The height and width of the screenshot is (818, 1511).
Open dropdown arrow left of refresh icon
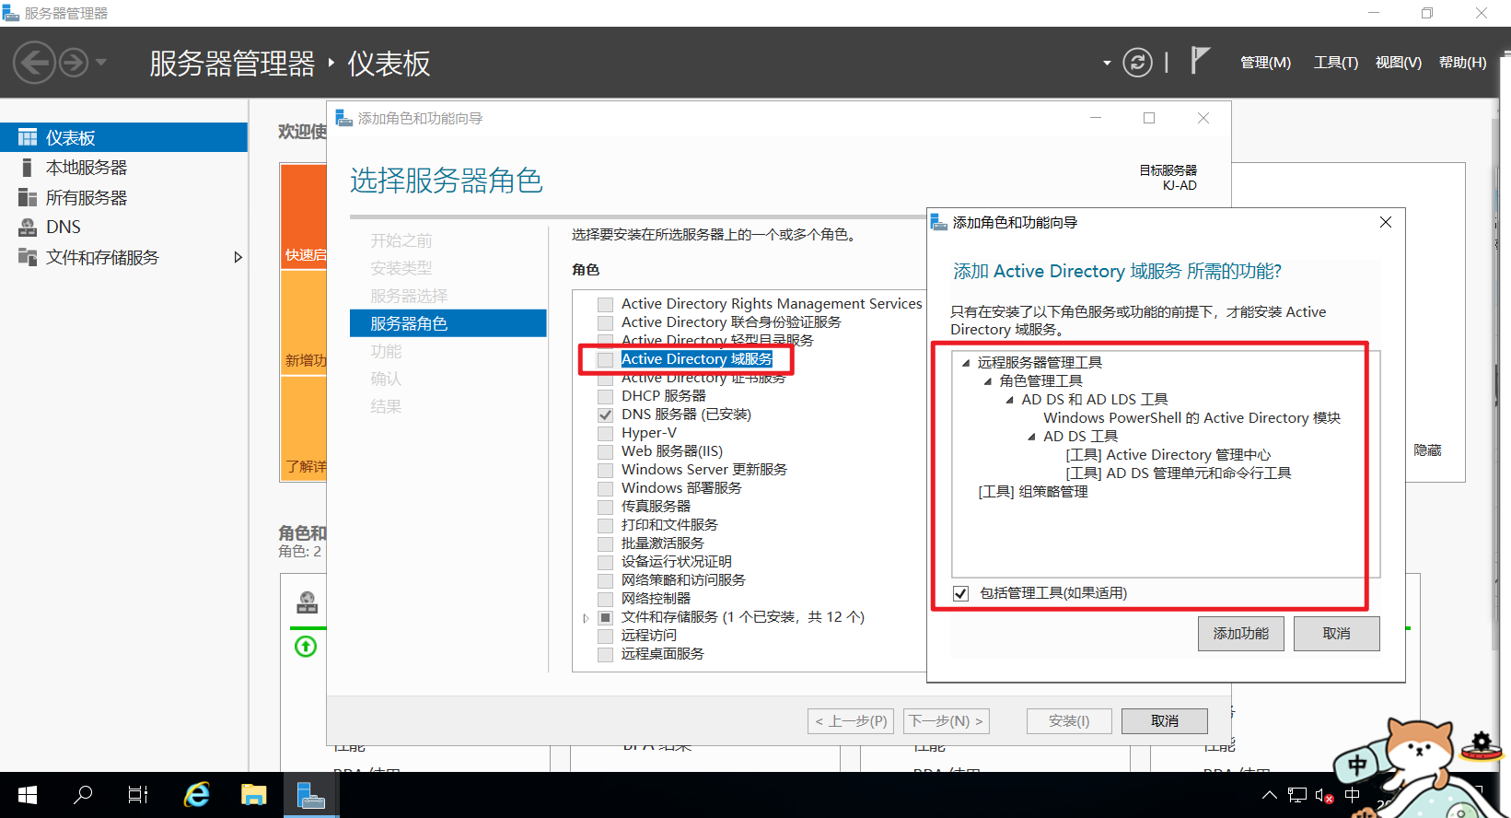click(x=1107, y=63)
